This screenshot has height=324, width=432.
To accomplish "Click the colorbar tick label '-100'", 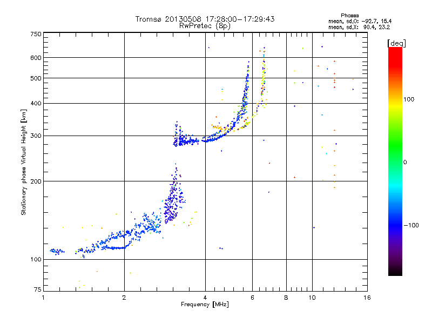I will pyautogui.click(x=411, y=225).
